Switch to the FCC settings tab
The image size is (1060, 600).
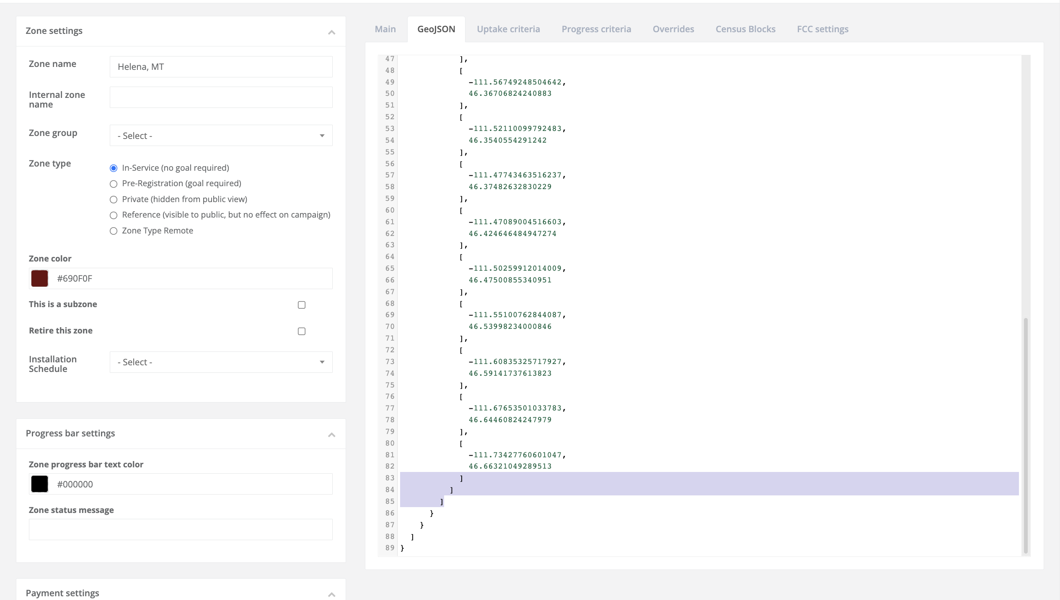point(822,29)
